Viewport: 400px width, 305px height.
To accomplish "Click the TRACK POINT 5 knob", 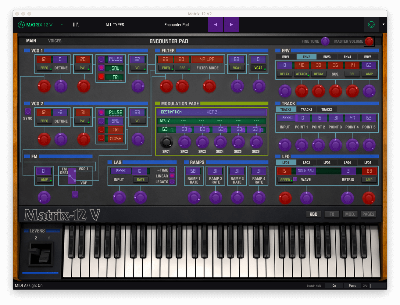I will pos(369,145).
